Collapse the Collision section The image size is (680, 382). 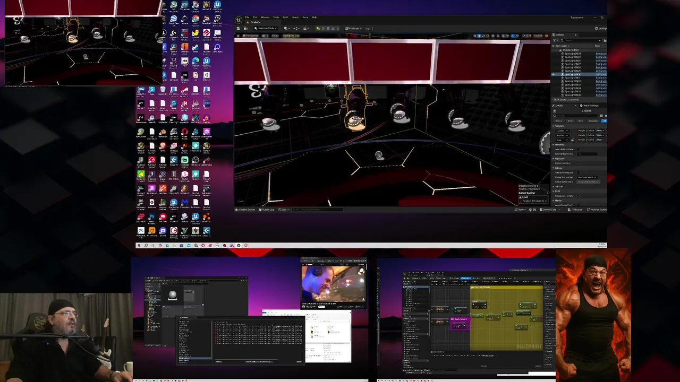coord(553,168)
